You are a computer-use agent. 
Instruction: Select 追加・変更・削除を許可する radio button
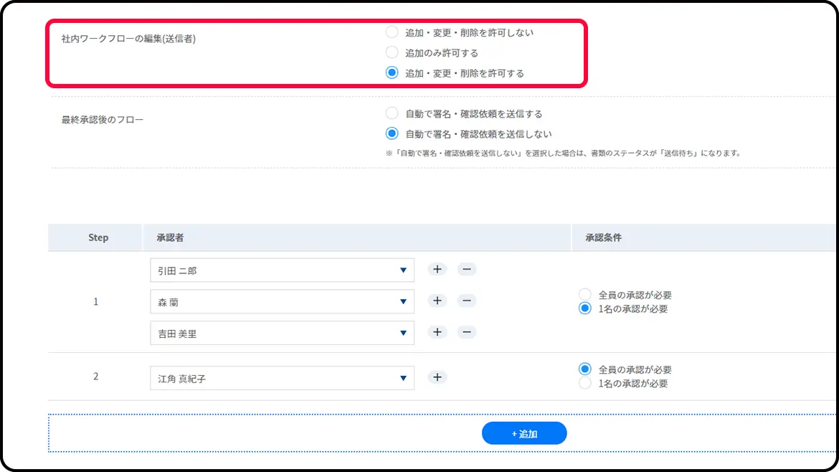point(392,72)
